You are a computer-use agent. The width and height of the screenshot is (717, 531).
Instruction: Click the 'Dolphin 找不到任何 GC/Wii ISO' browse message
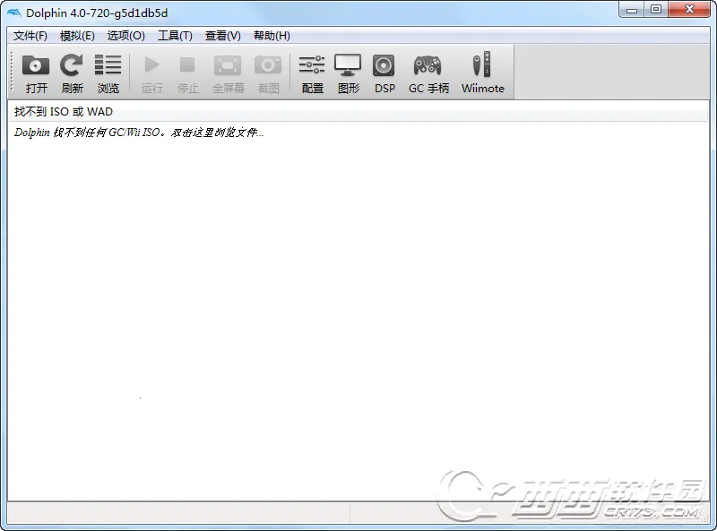(x=139, y=133)
